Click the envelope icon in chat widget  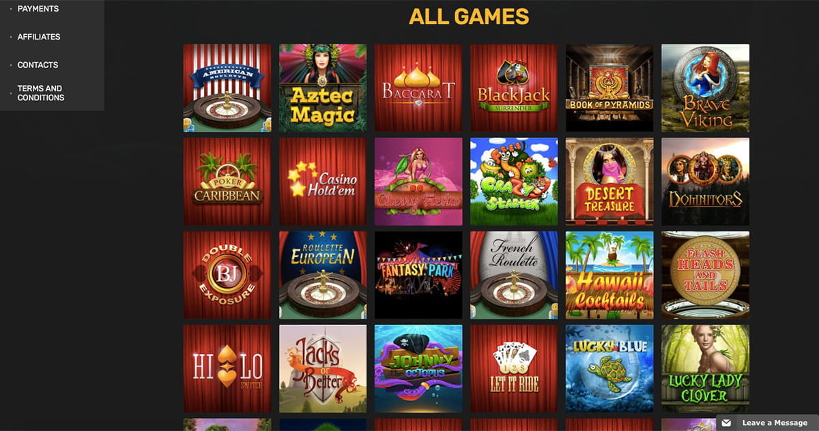[x=727, y=423]
